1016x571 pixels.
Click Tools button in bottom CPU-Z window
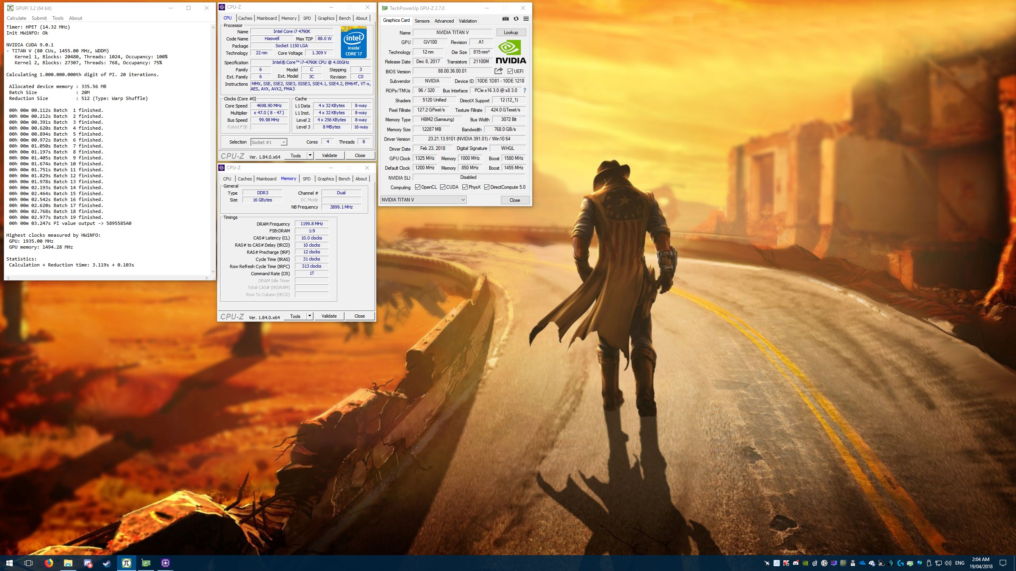pos(295,316)
